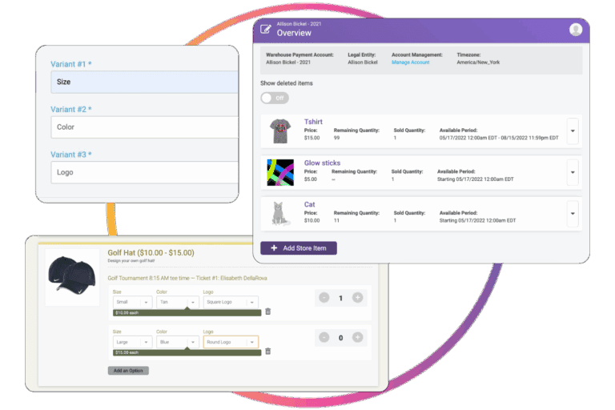The width and height of the screenshot is (615, 410).
Task: Decrease quantity for Large Blue hat
Action: point(324,337)
